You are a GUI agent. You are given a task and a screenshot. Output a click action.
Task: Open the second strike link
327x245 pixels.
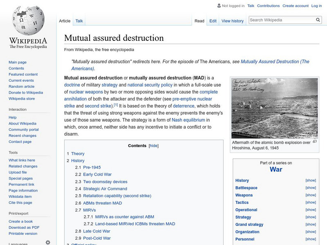click(98, 106)
